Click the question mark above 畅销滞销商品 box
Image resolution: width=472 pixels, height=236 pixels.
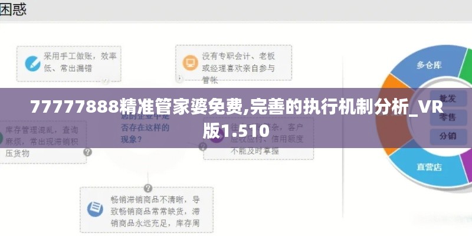148,188
